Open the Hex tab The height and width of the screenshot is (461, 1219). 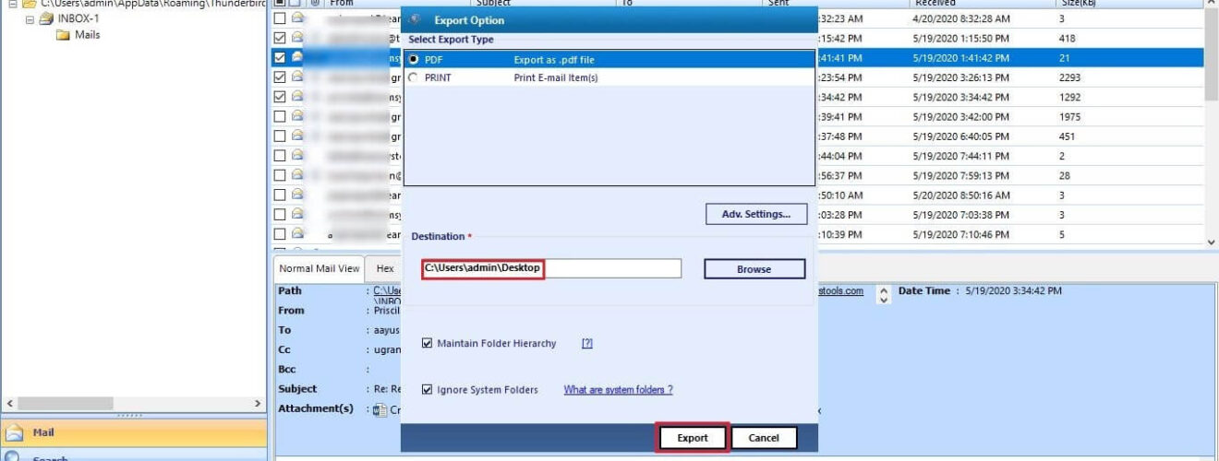point(385,268)
